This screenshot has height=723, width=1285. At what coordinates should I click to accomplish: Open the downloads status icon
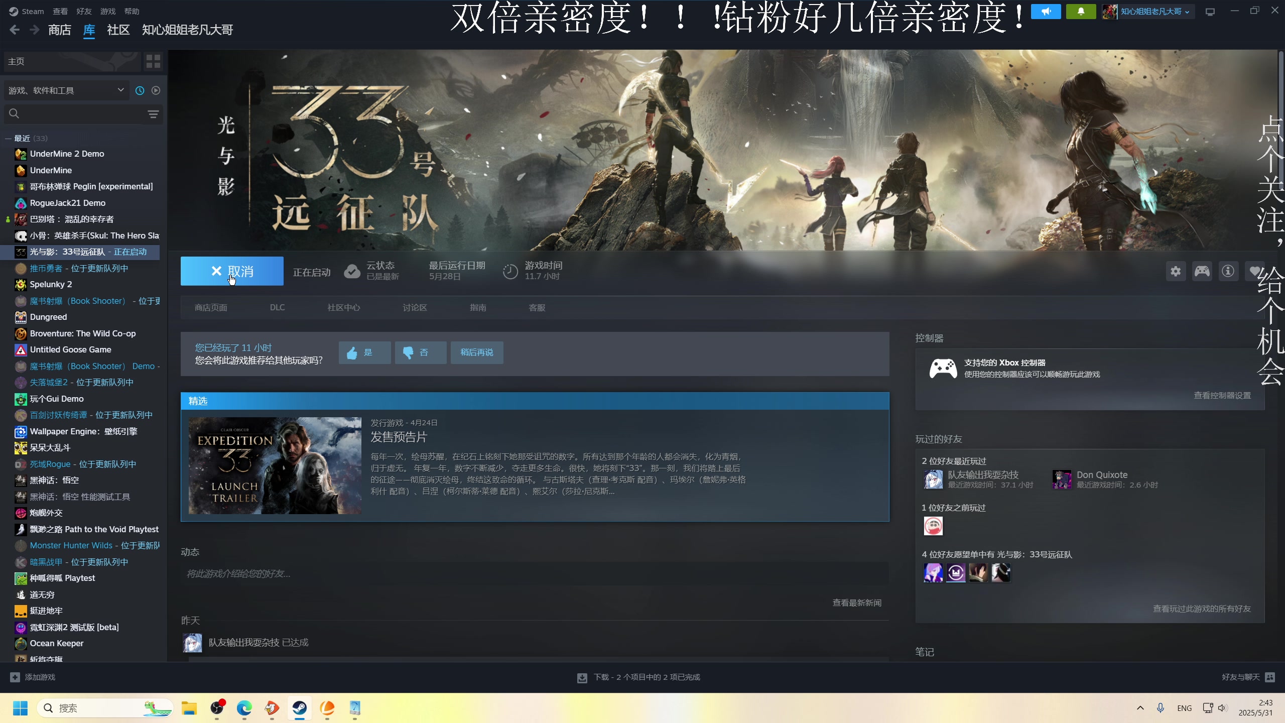click(582, 678)
